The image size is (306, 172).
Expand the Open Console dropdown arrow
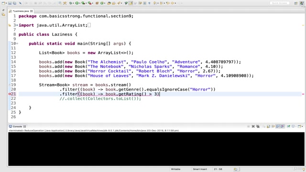[302, 127]
